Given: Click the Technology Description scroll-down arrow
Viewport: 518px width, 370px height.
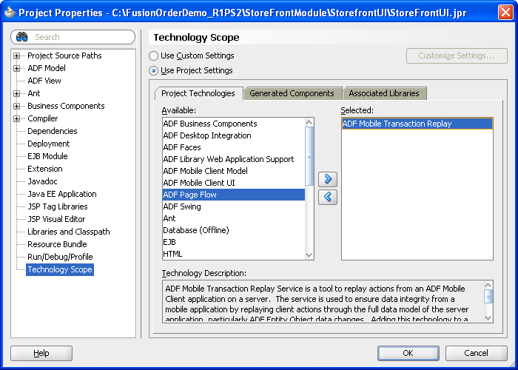Looking at the screenshot, I should point(488,317).
